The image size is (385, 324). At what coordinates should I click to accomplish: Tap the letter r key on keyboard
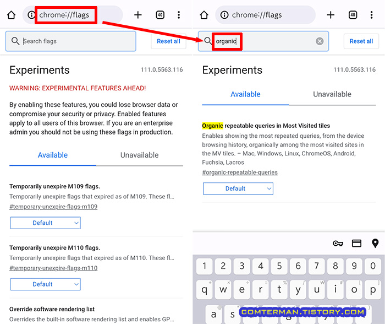(261, 289)
